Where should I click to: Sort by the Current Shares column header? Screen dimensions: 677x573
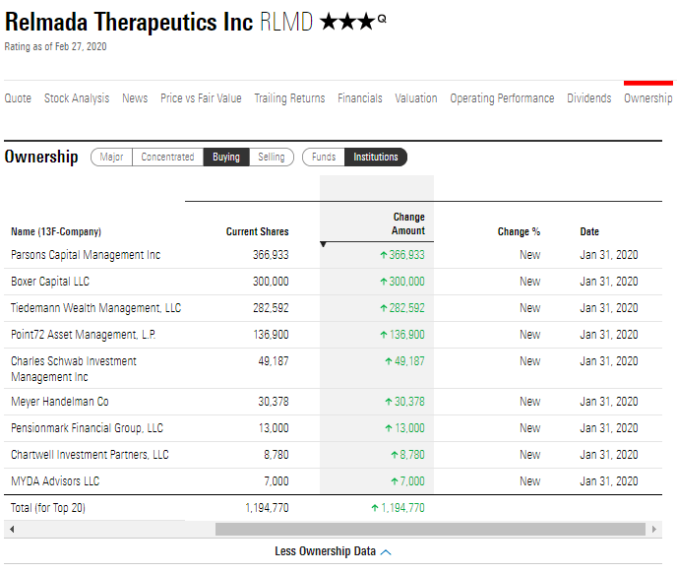pos(258,231)
